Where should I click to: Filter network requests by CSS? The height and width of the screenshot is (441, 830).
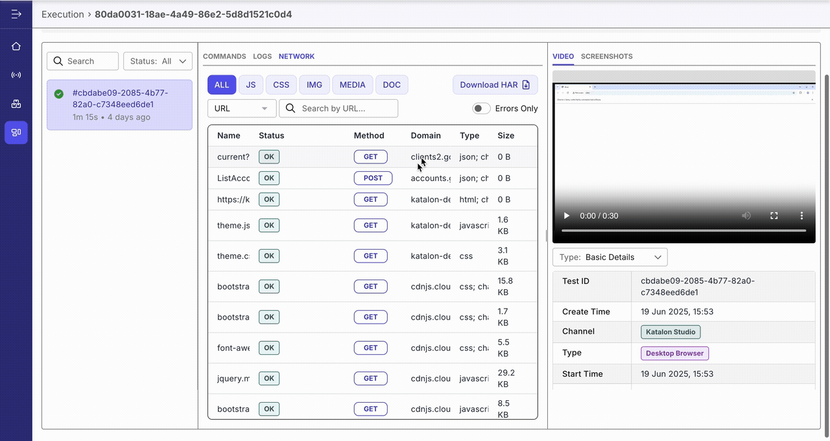[281, 85]
